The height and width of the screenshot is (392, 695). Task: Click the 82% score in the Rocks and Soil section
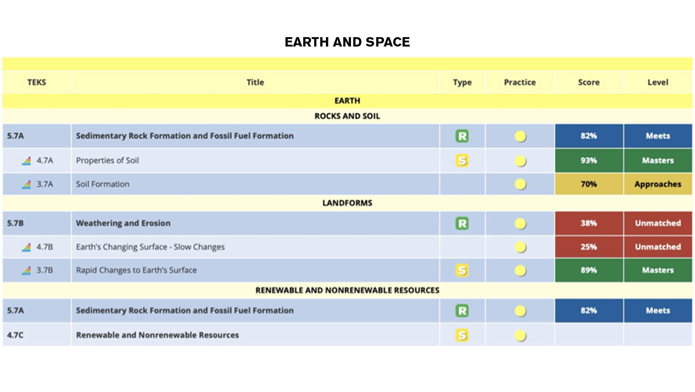pos(589,136)
